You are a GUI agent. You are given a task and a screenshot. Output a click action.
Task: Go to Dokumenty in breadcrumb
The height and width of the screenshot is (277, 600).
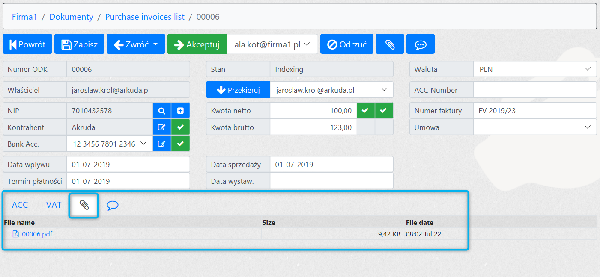coord(71,17)
